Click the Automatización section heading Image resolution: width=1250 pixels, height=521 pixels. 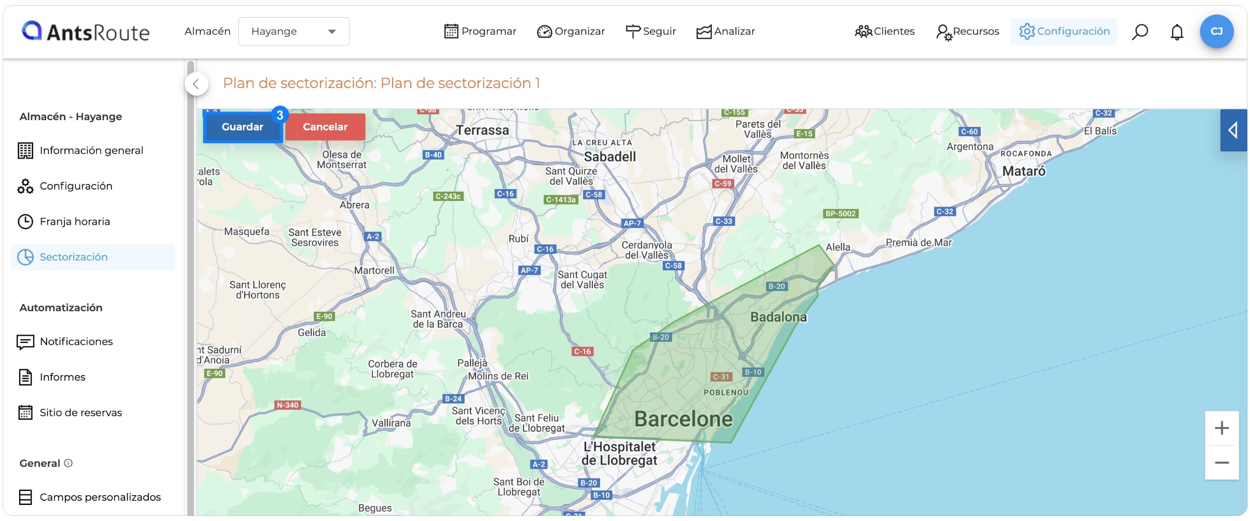[61, 308]
